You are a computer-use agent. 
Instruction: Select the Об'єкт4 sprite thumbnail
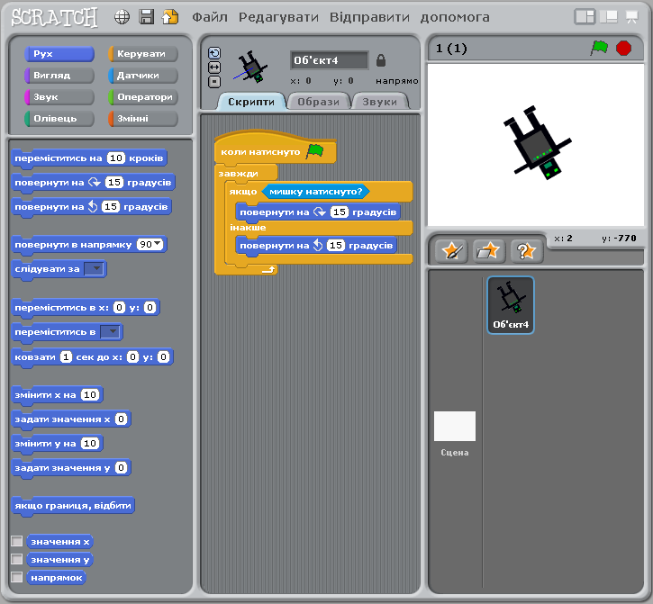[x=510, y=305]
